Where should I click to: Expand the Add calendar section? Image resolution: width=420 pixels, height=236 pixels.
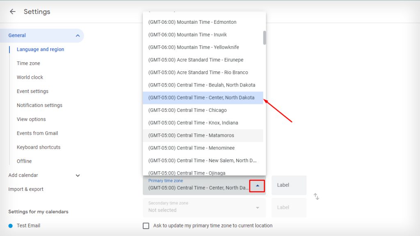click(78, 175)
